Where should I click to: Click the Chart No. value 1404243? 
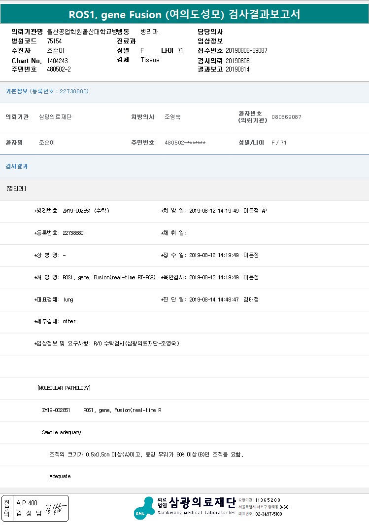(59, 61)
